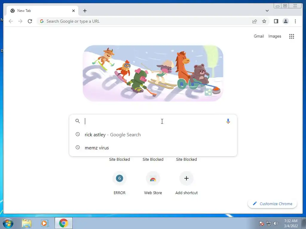Image resolution: width=306 pixels, height=229 pixels.
Task: Open the Google apps grid
Action: click(x=292, y=36)
